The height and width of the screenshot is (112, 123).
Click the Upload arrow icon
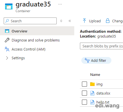84,21
